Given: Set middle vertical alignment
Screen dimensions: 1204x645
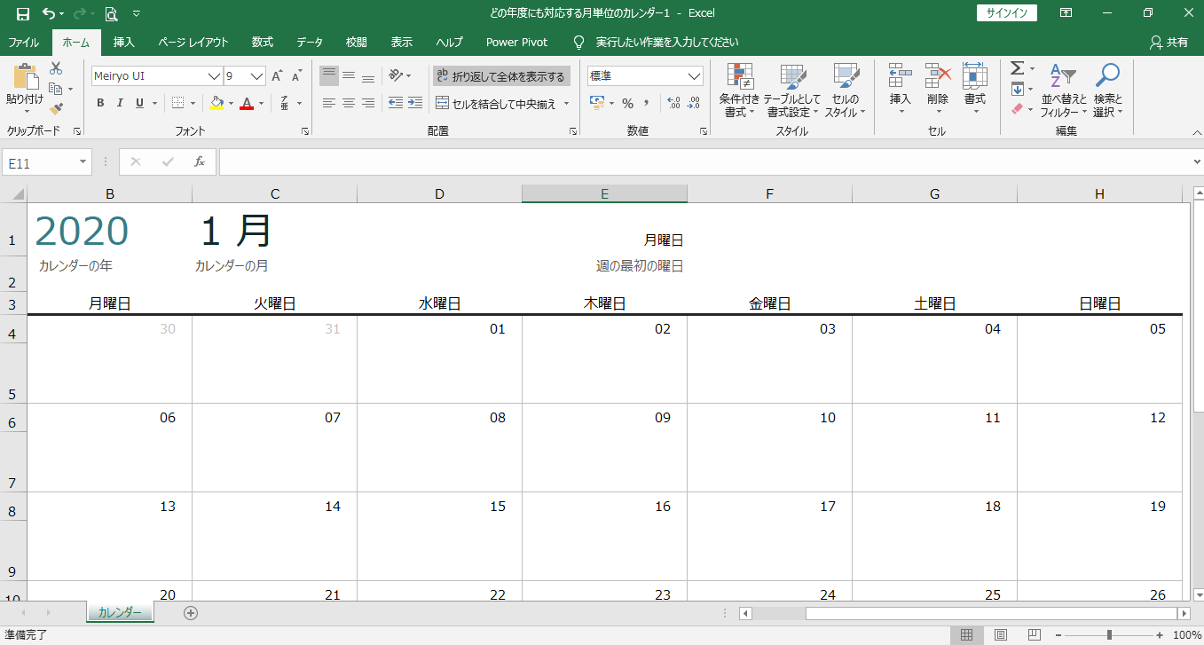Looking at the screenshot, I should pos(349,76).
